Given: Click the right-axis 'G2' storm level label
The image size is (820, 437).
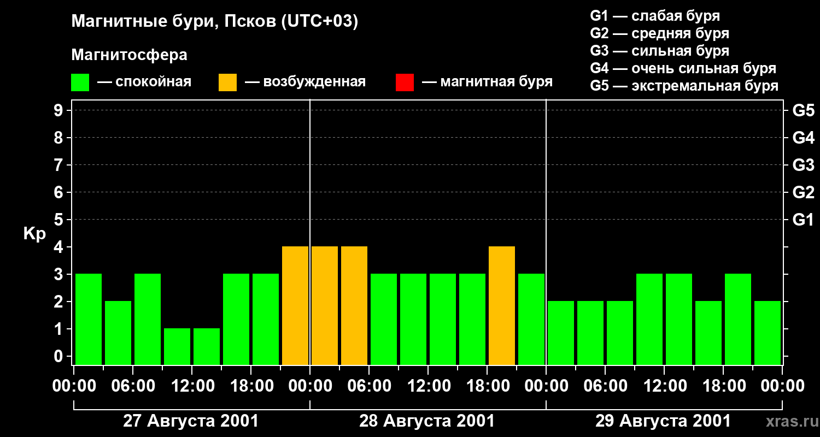Looking at the screenshot, I should [804, 193].
